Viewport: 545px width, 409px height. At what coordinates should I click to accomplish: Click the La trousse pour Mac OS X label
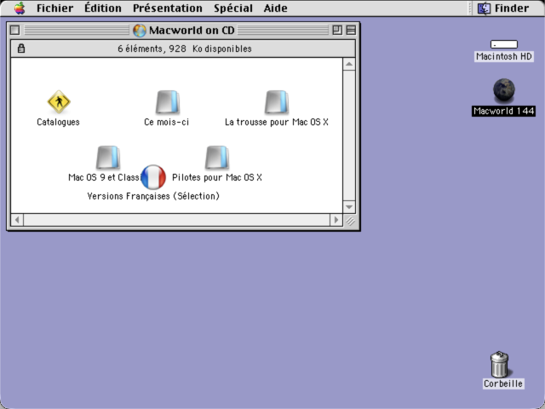(x=277, y=122)
